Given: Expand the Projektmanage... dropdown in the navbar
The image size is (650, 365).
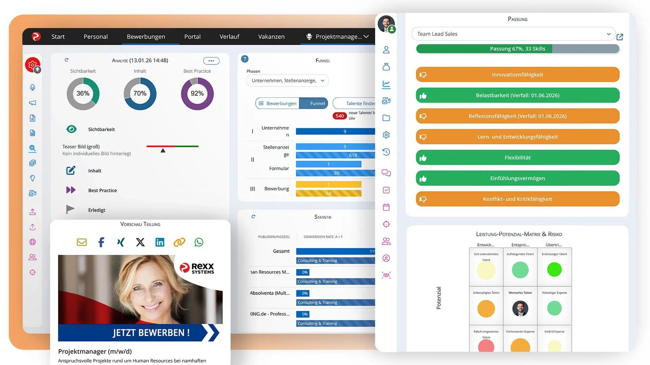Looking at the screenshot, I should 338,36.
